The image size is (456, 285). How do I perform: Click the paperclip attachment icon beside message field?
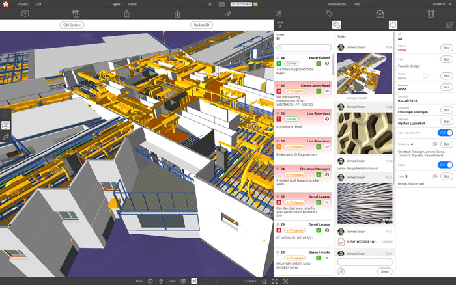pos(340,271)
